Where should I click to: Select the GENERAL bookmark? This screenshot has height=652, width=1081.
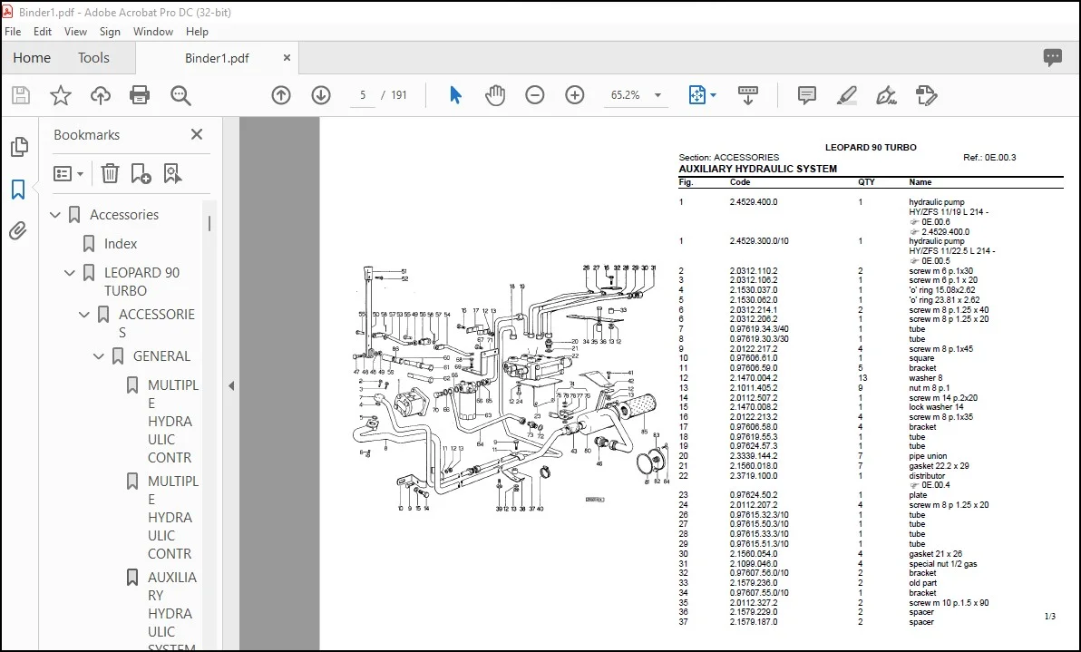point(161,356)
